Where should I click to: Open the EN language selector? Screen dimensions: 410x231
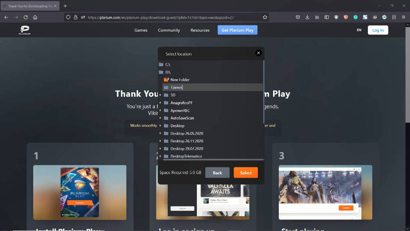[x=359, y=30]
